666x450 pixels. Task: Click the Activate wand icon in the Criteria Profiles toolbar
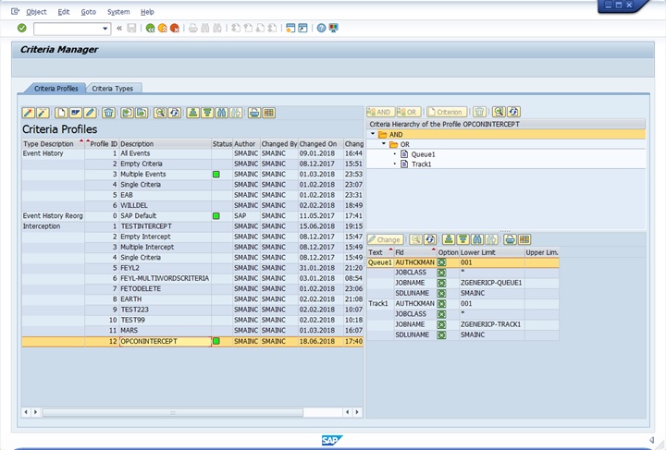[29, 113]
